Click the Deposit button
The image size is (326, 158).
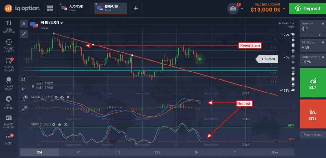[308, 8]
